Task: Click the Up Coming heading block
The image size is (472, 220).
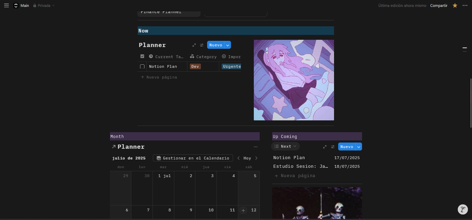Action: tap(317, 136)
